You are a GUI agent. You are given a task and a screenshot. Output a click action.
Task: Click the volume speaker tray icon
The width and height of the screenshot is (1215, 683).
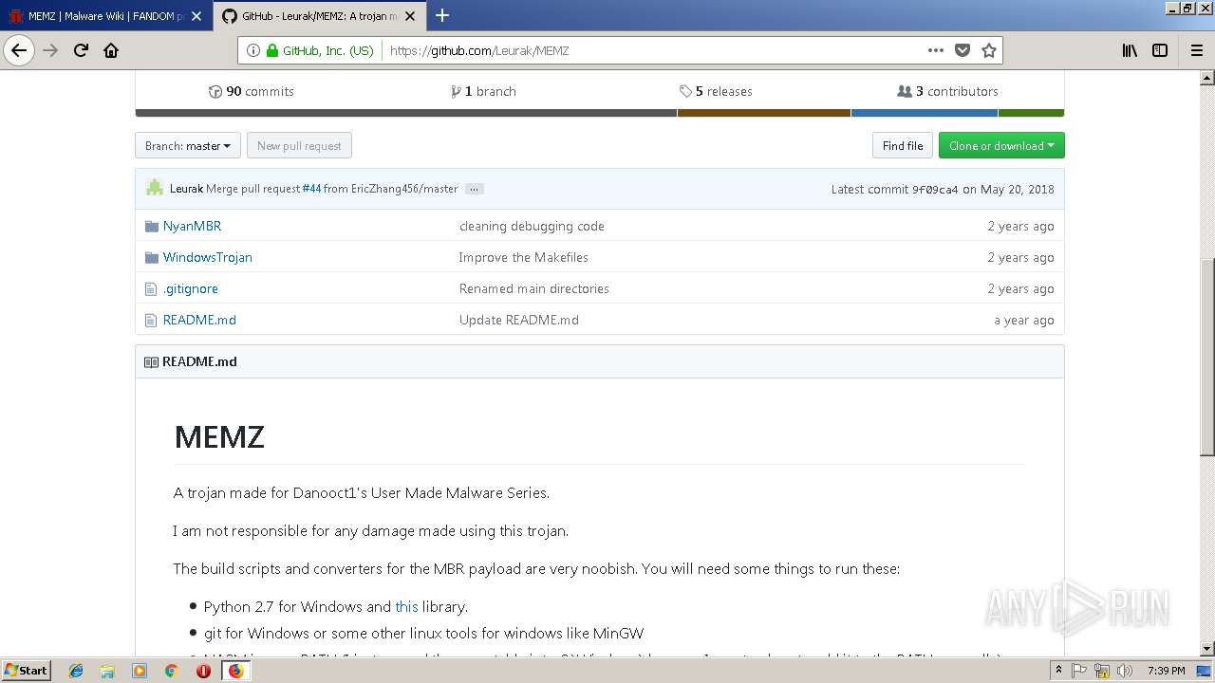(1125, 671)
